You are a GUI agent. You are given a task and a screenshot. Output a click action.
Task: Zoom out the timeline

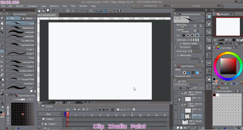84,110
